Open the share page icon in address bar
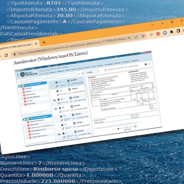The height and width of the screenshot is (184, 184). coord(136,37)
